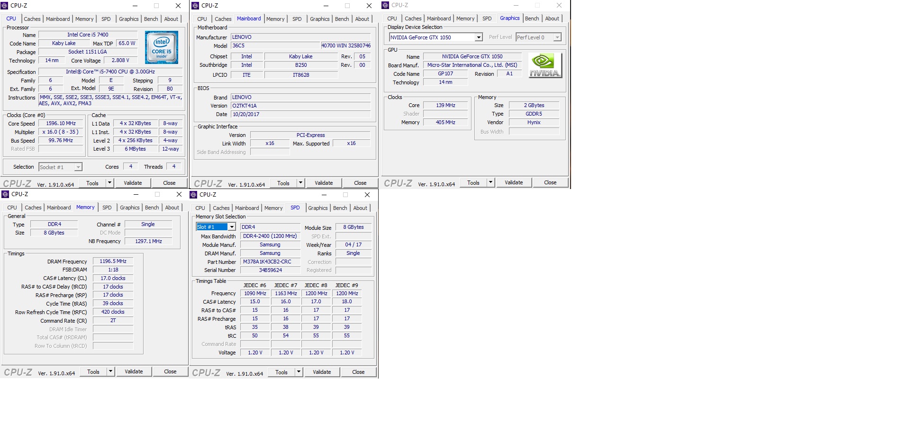Click the Close button in the Graphics window
The width and height of the screenshot is (907, 443).
[x=550, y=182]
